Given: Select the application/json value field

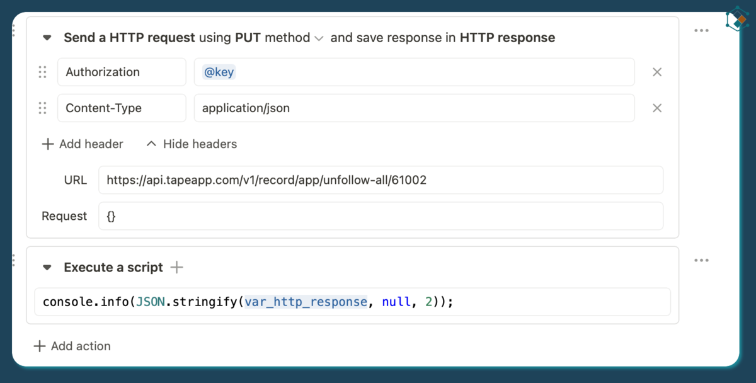Looking at the screenshot, I should [413, 108].
